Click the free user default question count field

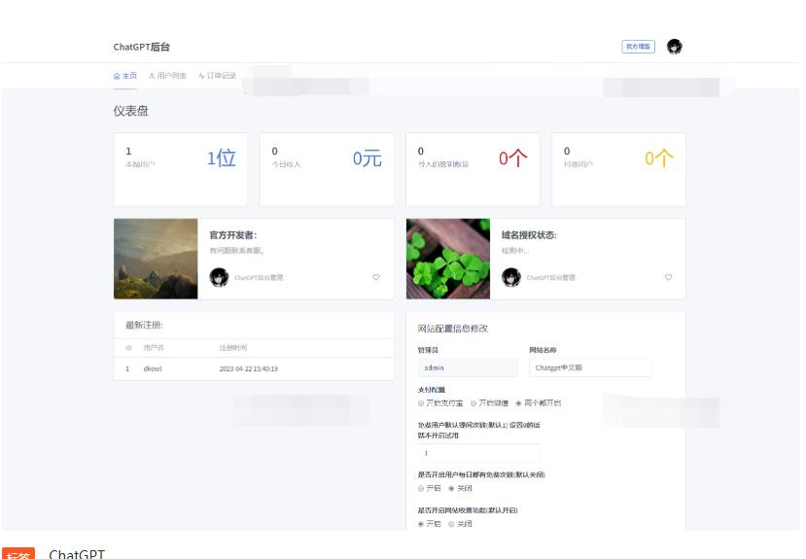pyautogui.click(x=478, y=453)
